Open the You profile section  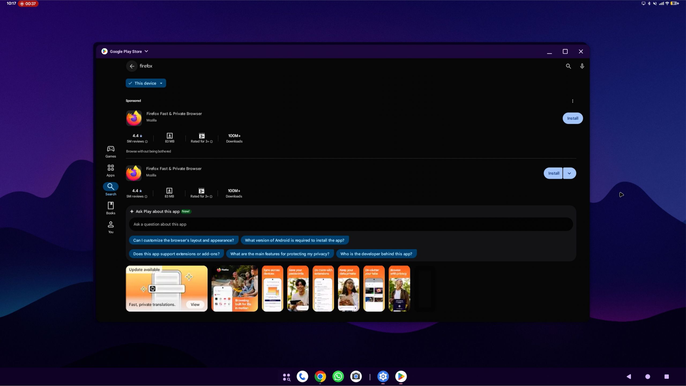[x=111, y=227]
